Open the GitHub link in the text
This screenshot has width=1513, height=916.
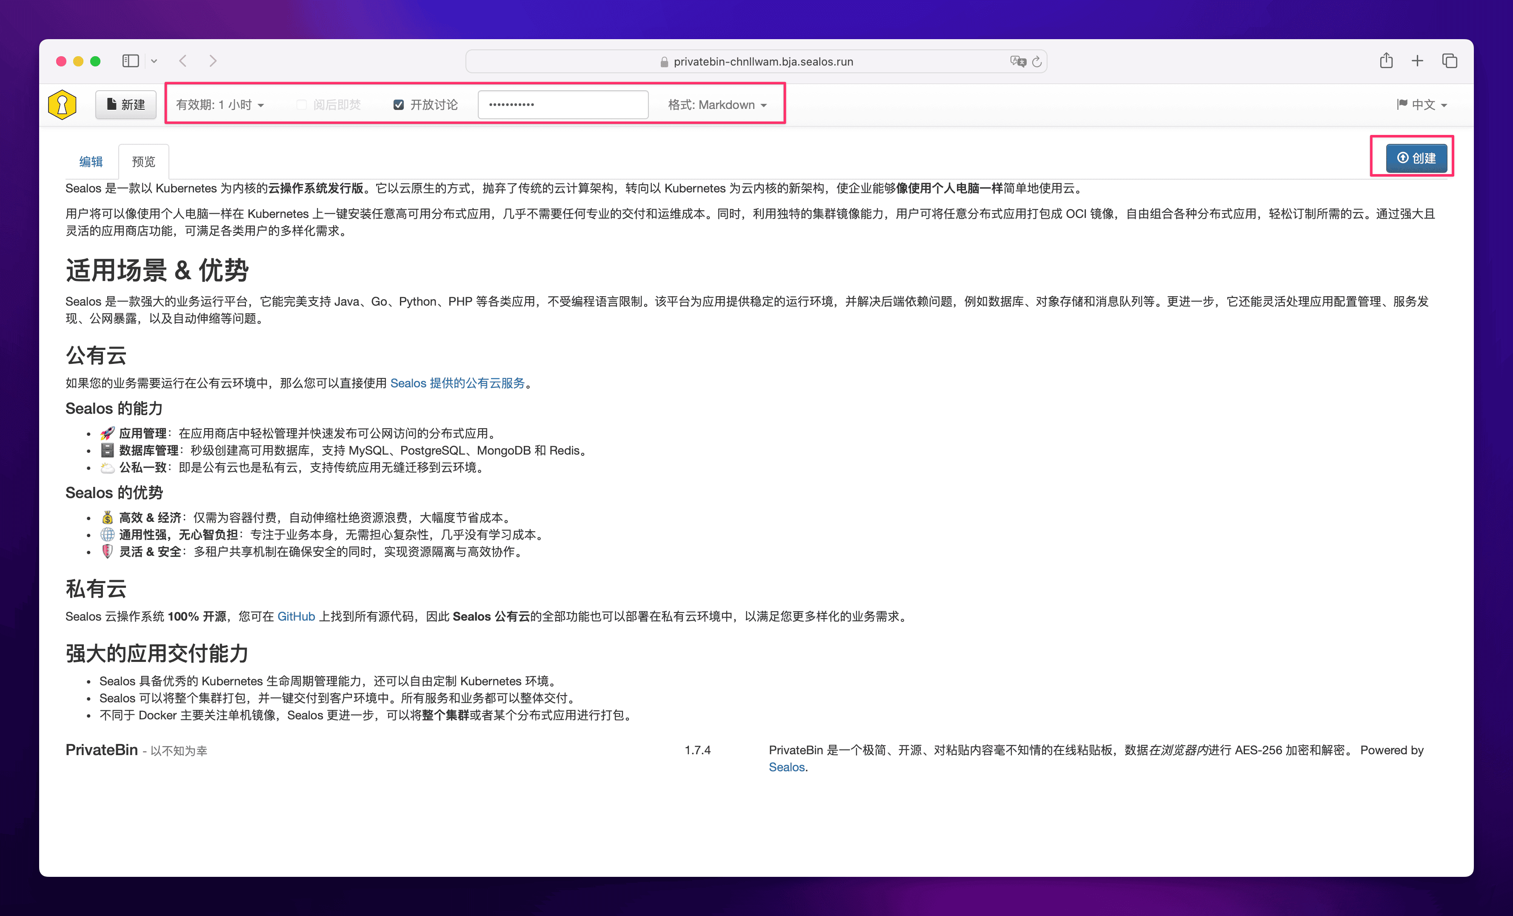pos(296,616)
